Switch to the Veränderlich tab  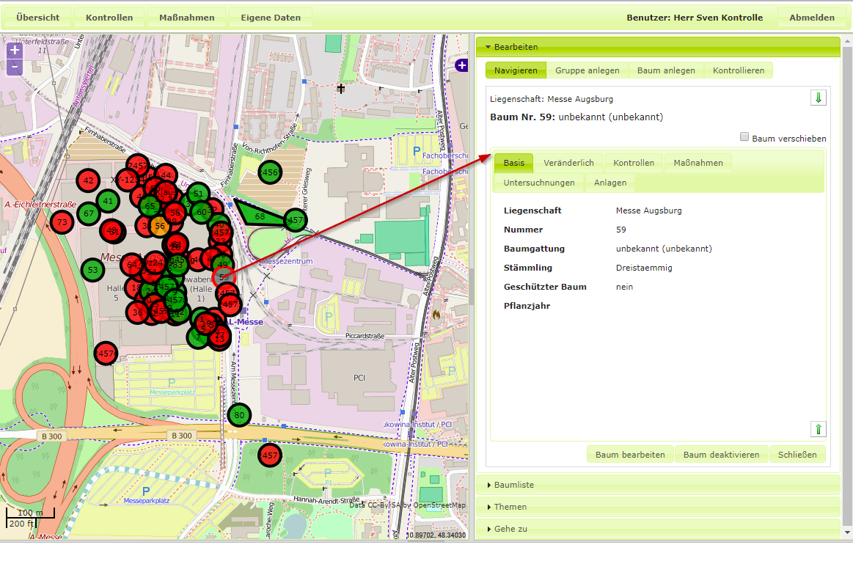click(x=568, y=163)
